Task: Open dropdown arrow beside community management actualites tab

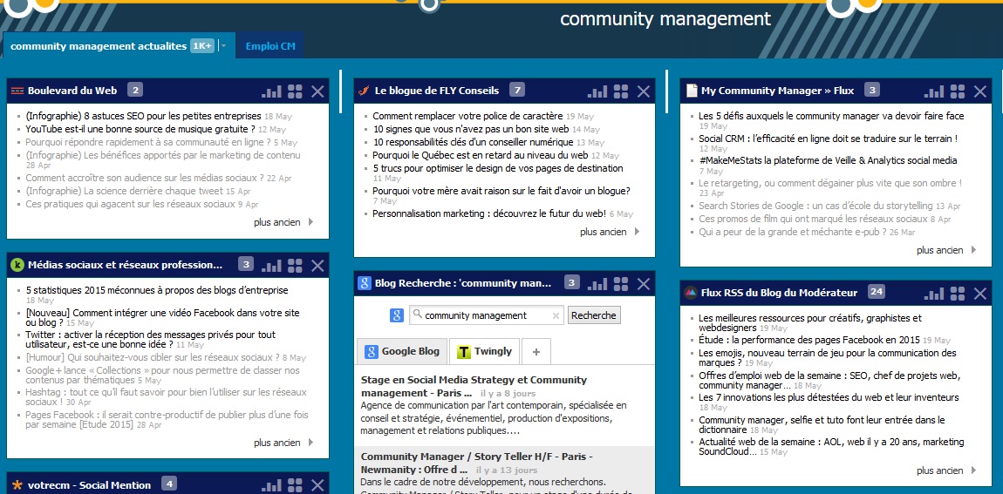Action: (223, 46)
